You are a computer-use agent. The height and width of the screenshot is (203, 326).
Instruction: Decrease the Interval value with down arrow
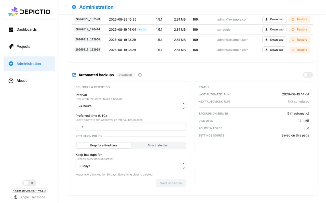pyautogui.click(x=183, y=108)
